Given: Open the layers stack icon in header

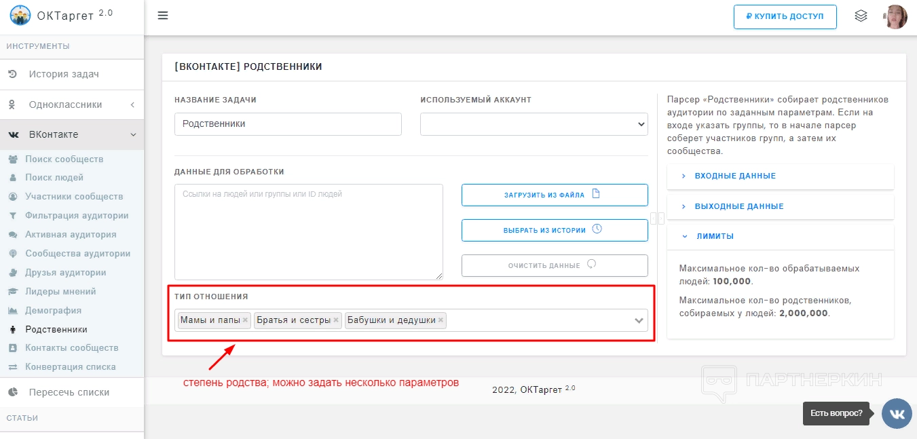Looking at the screenshot, I should coord(861,16).
